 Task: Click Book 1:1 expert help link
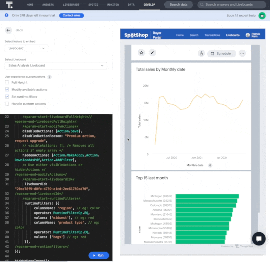pos(241,16)
